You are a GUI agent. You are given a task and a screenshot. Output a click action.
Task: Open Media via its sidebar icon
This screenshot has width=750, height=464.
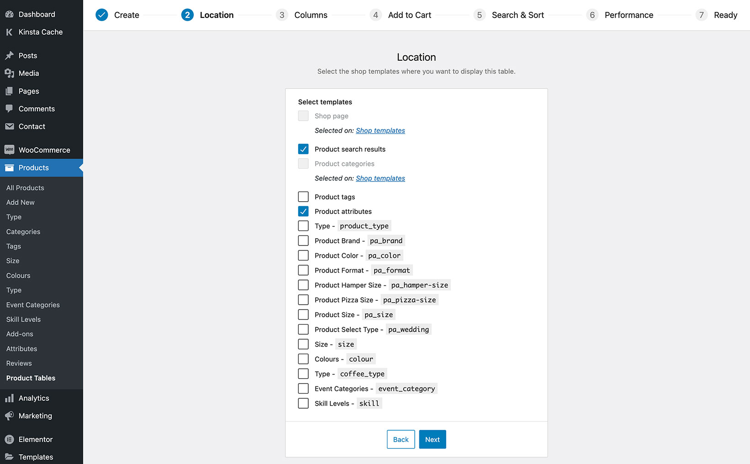pyautogui.click(x=9, y=73)
